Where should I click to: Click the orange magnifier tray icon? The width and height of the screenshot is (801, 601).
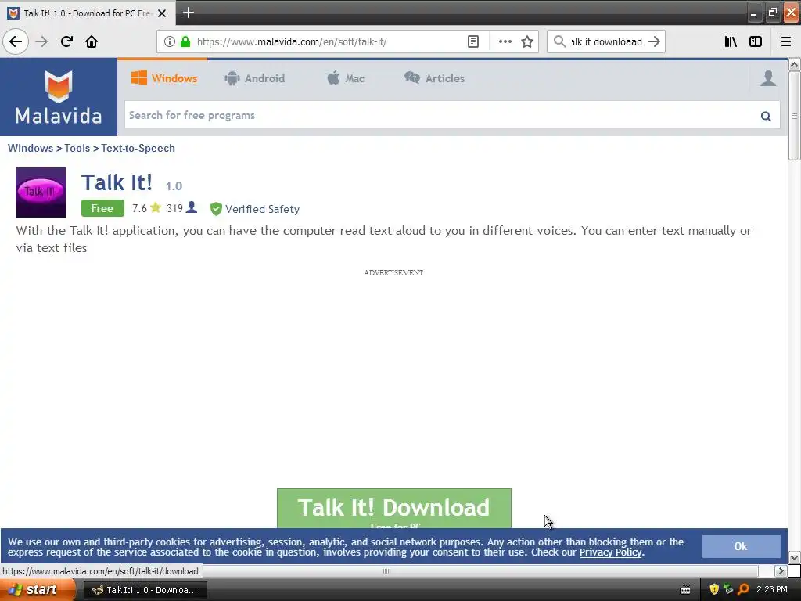point(743,589)
